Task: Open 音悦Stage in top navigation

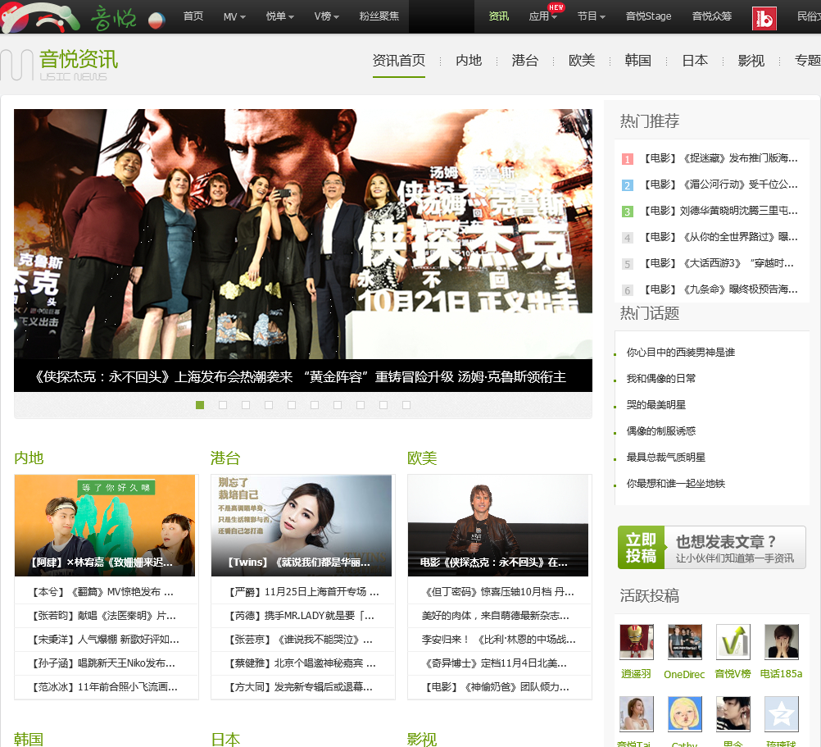Action: [x=648, y=16]
